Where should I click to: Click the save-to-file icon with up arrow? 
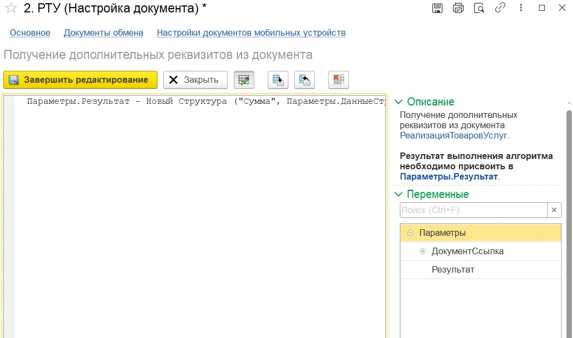[305, 80]
